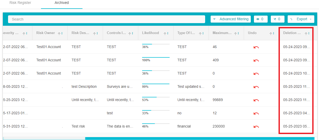Click sort arrow on Deletion column header
This screenshot has height=140, width=319.
point(306,34)
